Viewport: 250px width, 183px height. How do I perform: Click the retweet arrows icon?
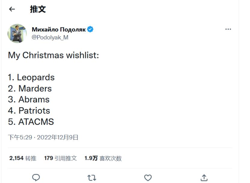(92, 178)
